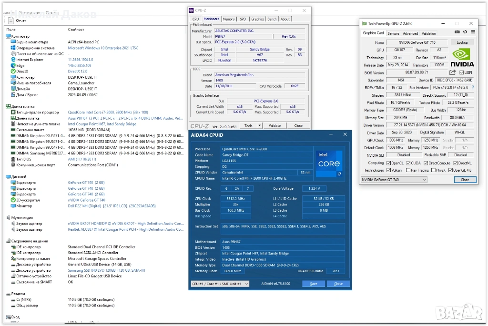Click the Edge browser icon in the list

point(13,65)
